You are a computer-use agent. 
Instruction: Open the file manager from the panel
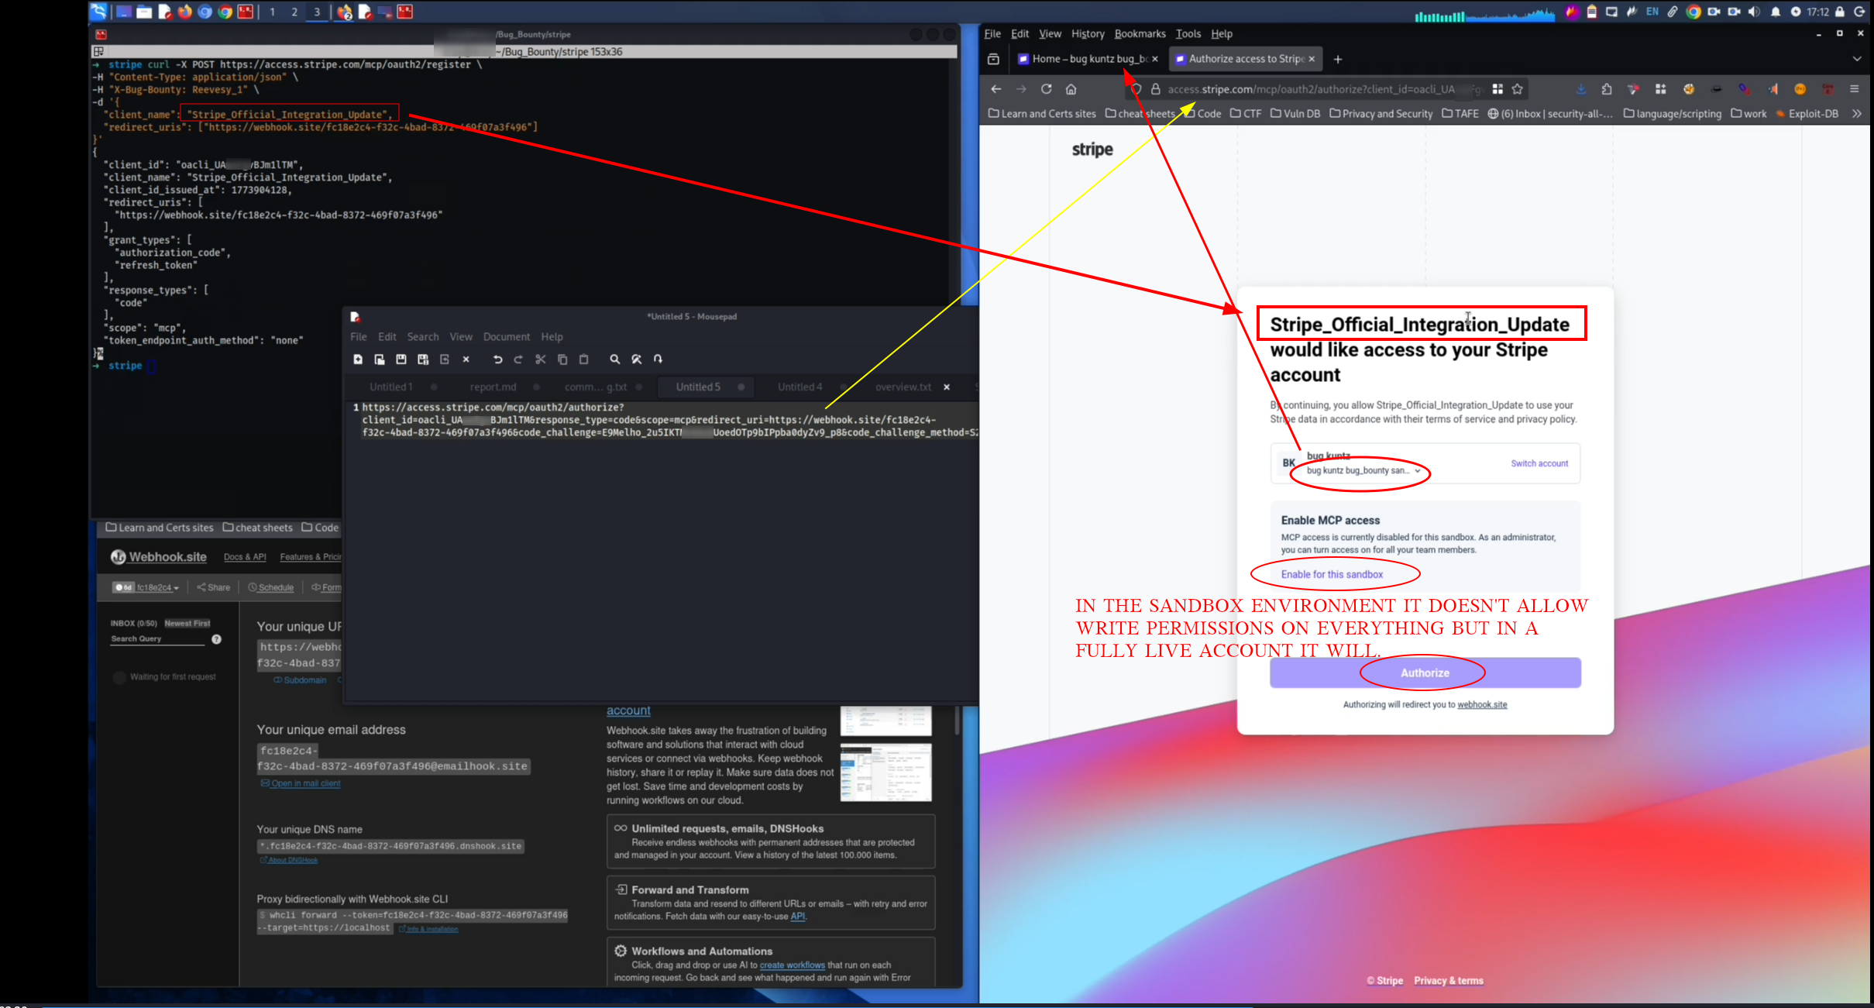pos(144,12)
